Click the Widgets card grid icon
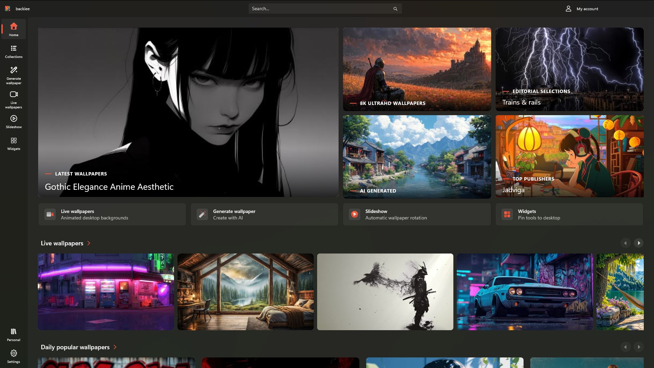The width and height of the screenshot is (654, 368). [507, 214]
